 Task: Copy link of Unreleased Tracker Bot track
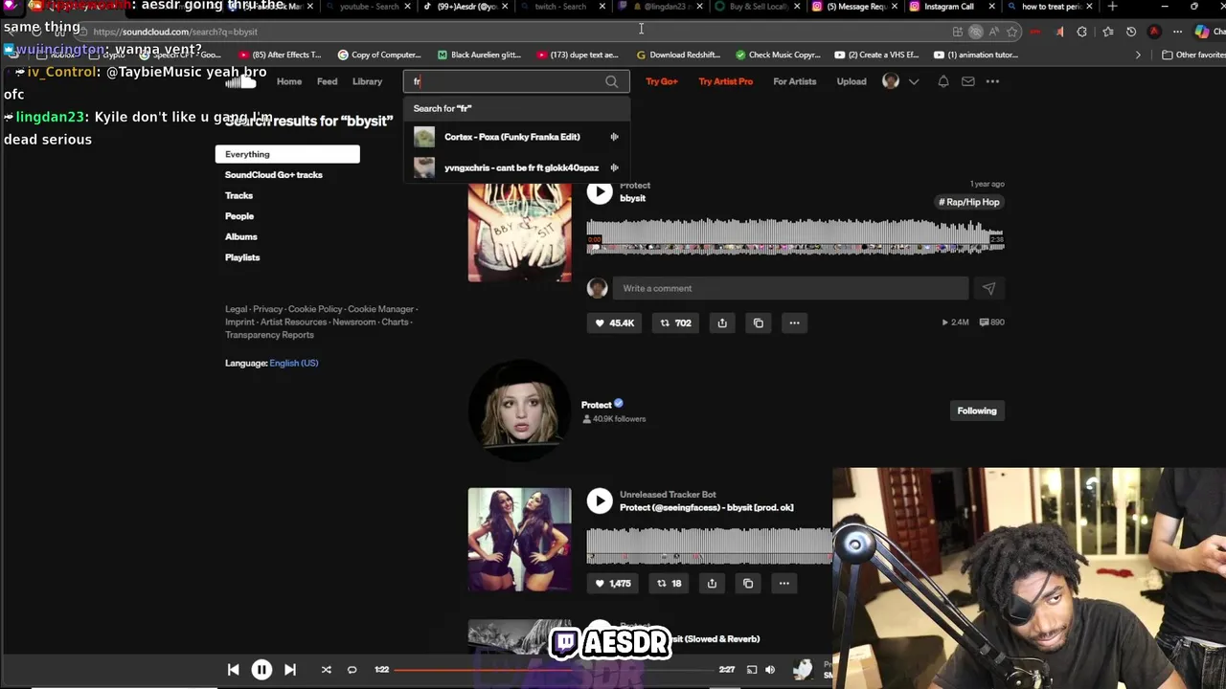coord(748,583)
